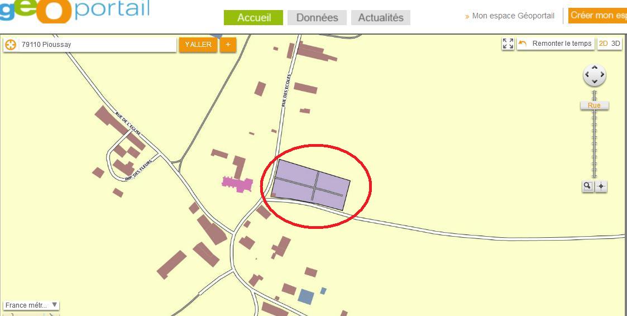Click the Rue zoom slider handle

(594, 106)
